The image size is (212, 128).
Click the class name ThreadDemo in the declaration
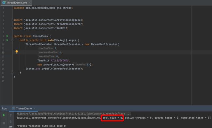point(40,36)
